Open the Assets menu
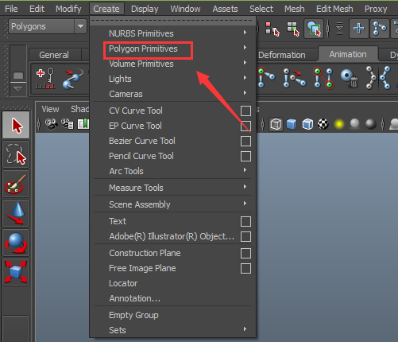 pos(225,9)
